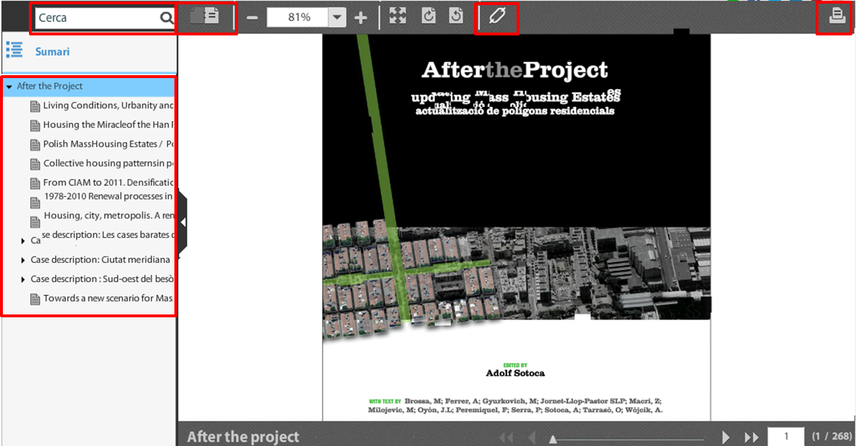Zoom in with the plus button
Screen dimensions: 856x446
(360, 18)
